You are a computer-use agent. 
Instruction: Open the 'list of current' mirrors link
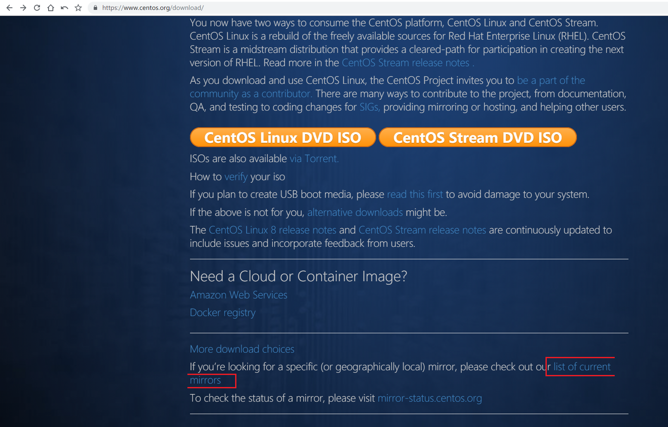click(x=582, y=367)
